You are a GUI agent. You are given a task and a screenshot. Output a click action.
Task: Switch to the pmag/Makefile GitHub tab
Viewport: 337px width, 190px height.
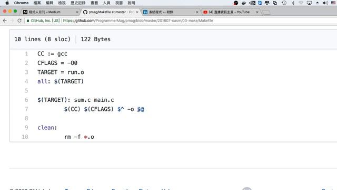click(111, 12)
